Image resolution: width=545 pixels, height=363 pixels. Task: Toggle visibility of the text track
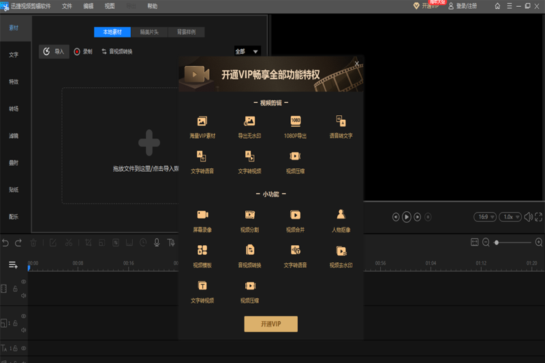point(24,348)
